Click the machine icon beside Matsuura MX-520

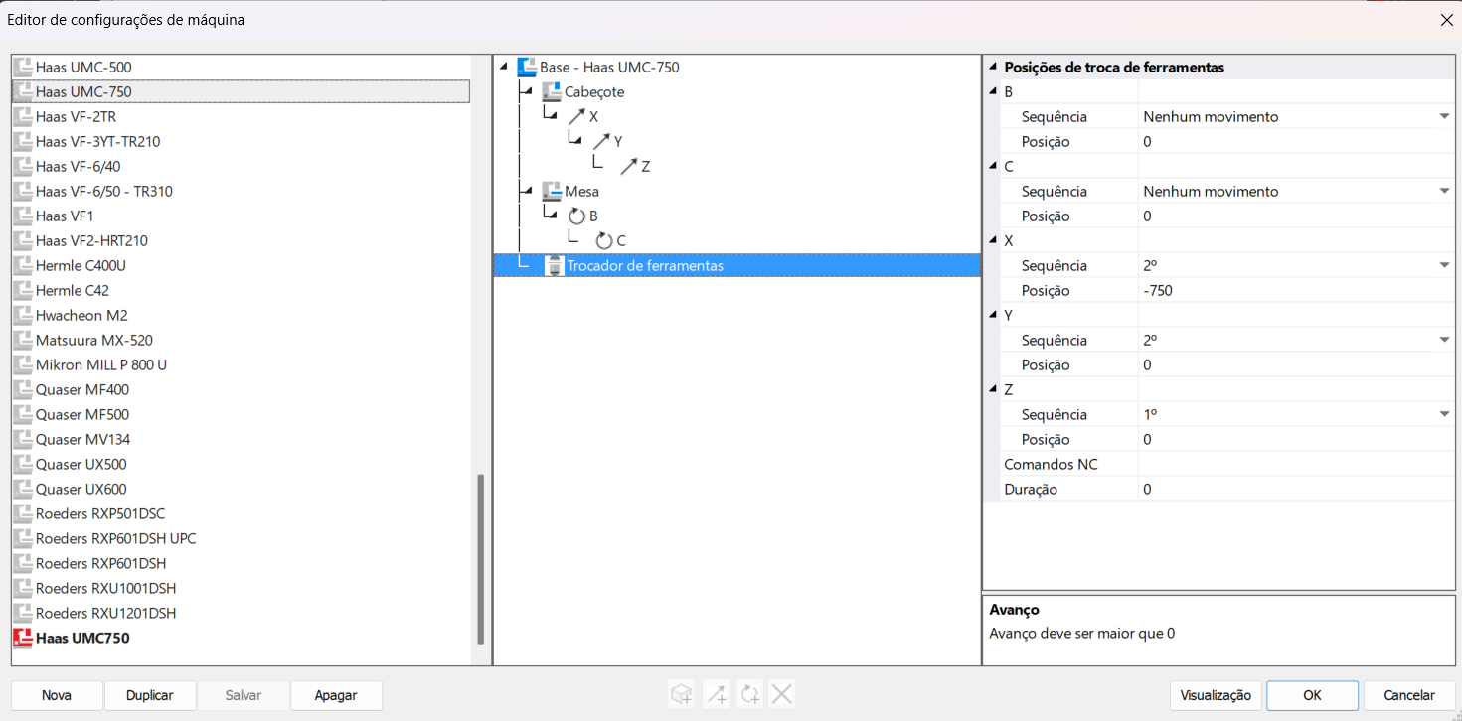[x=23, y=340]
